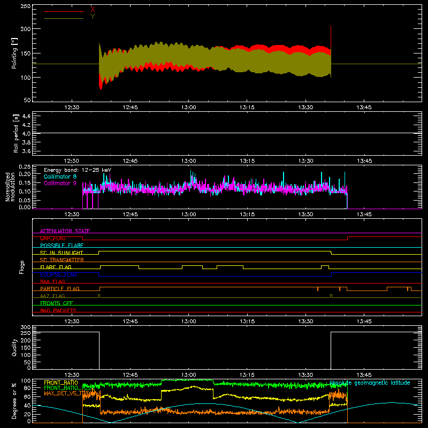Click the 'Absolute geomagnetic latitude' label
The width and height of the screenshot is (428, 428).
(370, 383)
